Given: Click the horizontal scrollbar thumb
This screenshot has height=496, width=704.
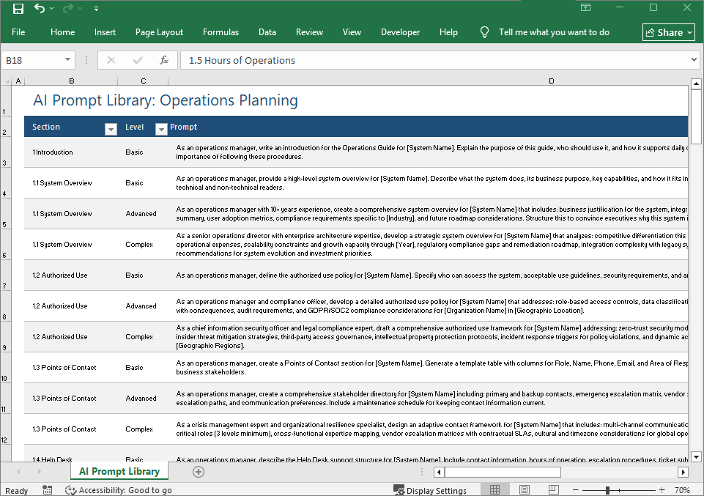Looking at the screenshot, I should [x=503, y=472].
